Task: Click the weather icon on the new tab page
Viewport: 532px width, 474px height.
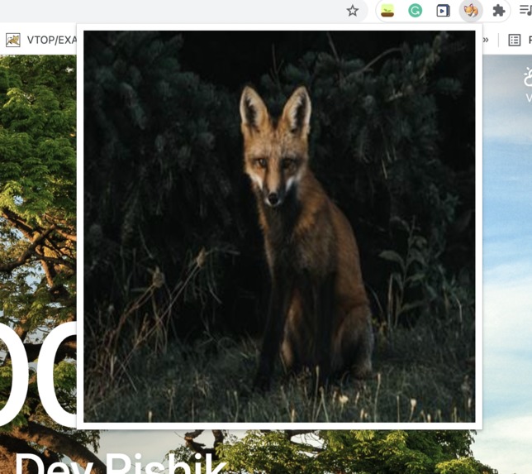Action: point(528,77)
